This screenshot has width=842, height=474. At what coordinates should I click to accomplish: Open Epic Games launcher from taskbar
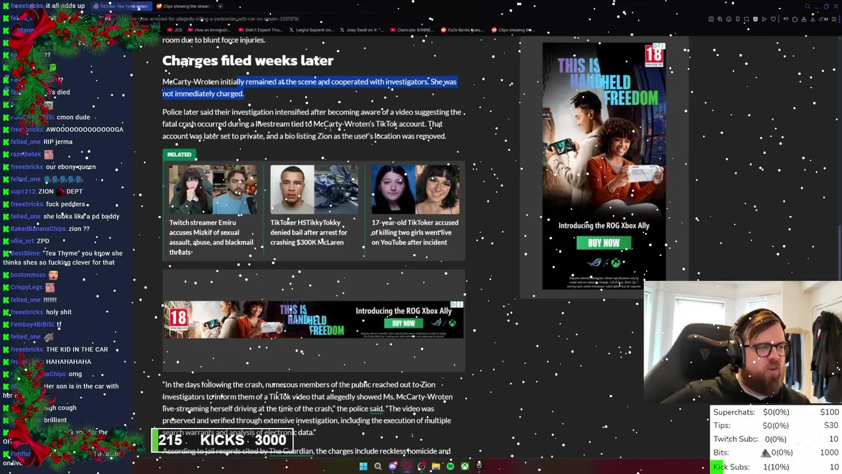tap(480, 466)
